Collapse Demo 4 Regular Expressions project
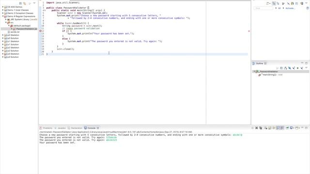Screen dimensions: 310x174 pos(3,16)
